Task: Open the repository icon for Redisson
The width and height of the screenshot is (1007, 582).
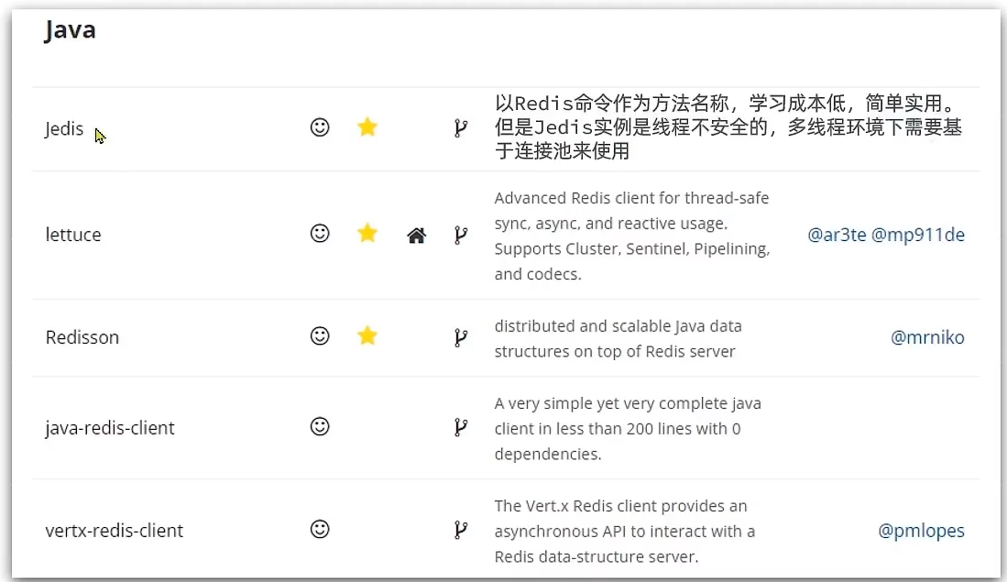Action: point(460,337)
